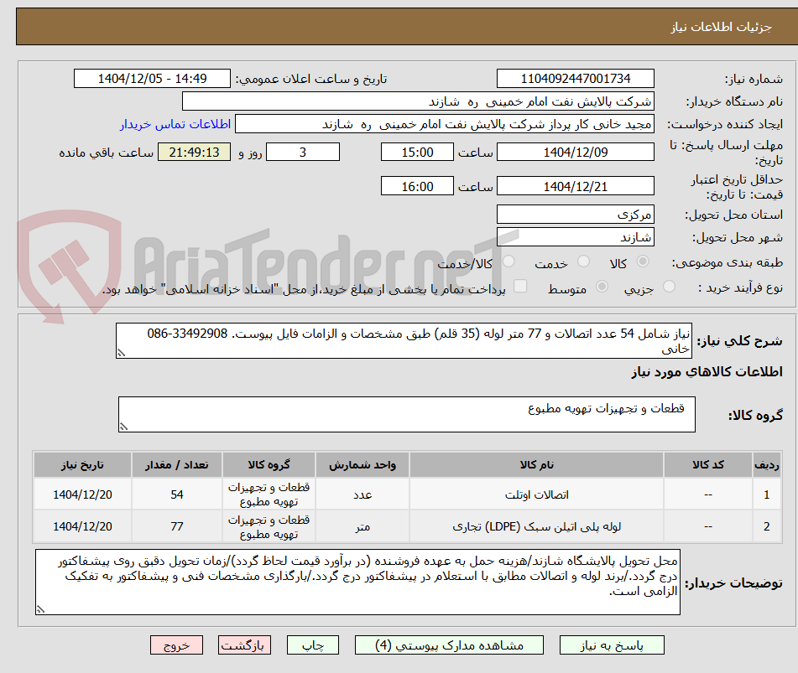Click the لوله پلی اتیلن سبک (LDPE) cell

pos(536,526)
